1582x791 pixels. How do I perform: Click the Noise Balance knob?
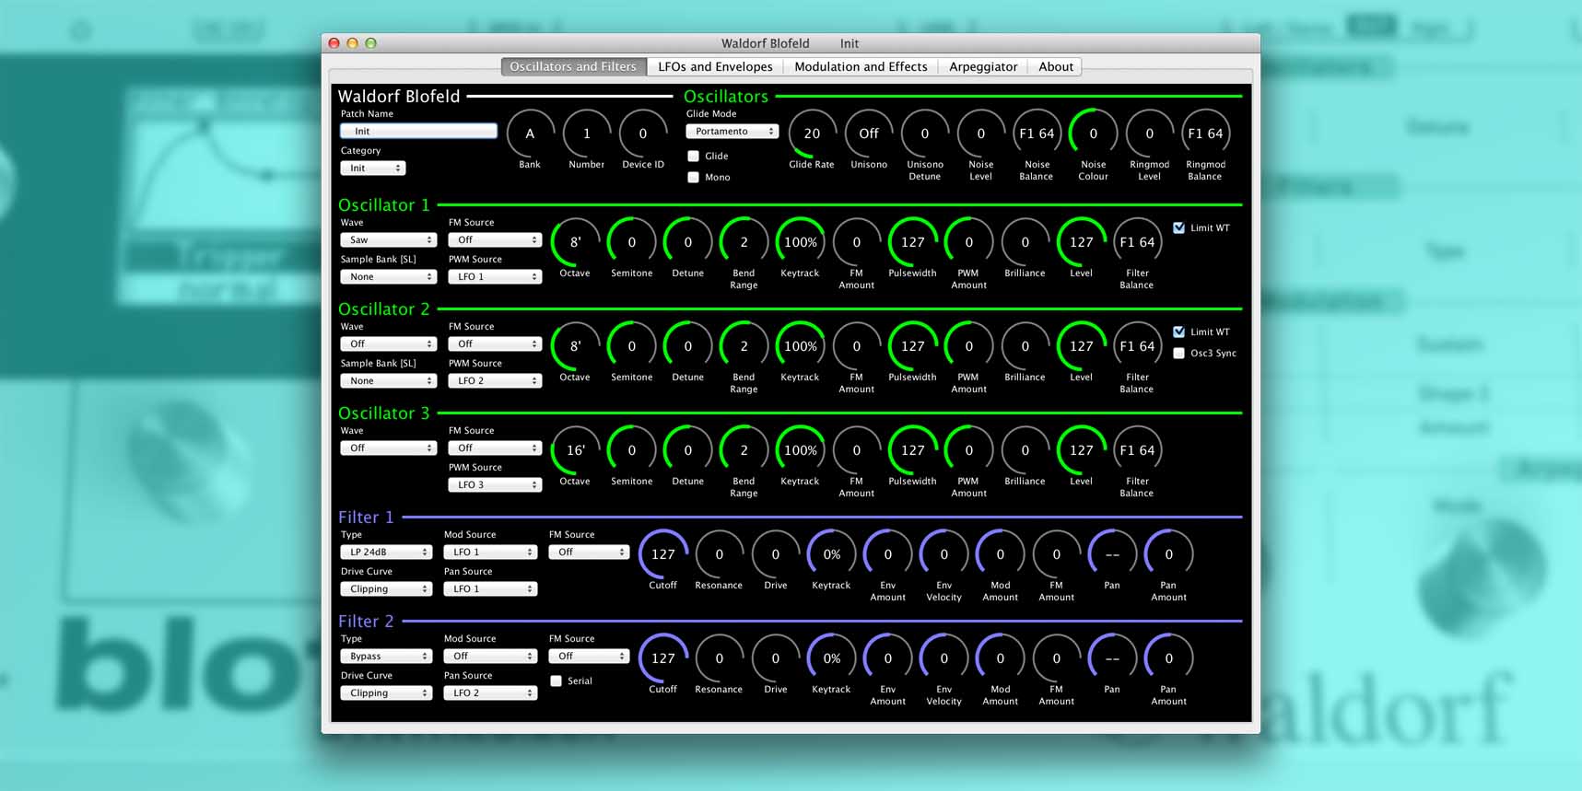click(1037, 134)
